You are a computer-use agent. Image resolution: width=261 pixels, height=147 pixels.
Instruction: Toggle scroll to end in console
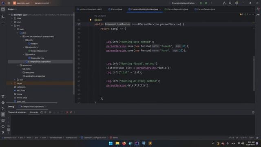click(x=9, y=129)
